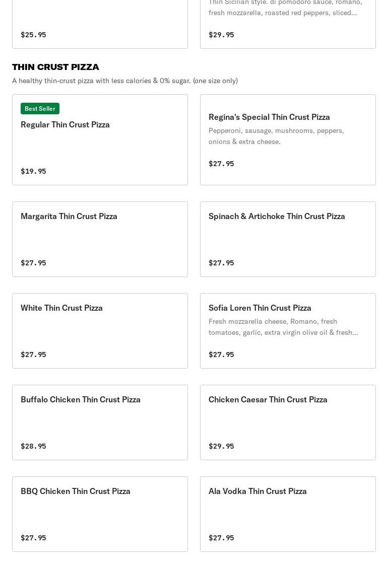Click the pepperoni, sausage, mushrooms description text

(276, 136)
